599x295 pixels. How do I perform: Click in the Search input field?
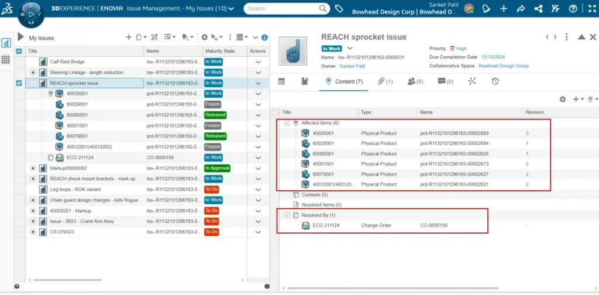click(x=281, y=8)
